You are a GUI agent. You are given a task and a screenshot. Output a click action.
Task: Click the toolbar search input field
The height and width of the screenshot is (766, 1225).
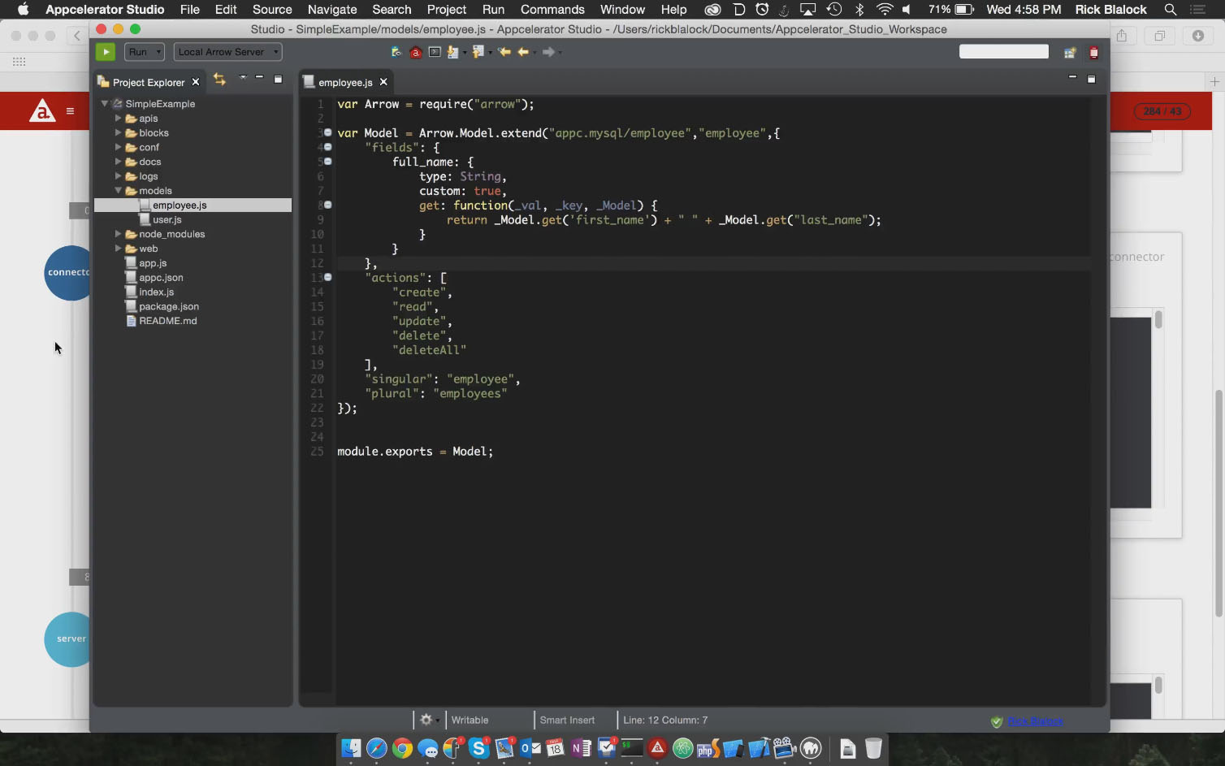1004,52
